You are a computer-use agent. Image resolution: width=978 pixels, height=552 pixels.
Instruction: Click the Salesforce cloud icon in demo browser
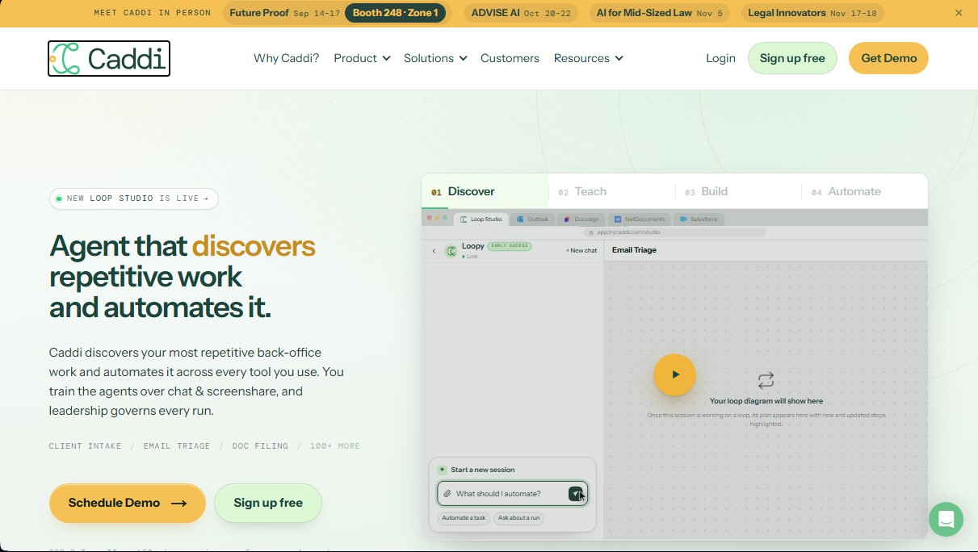click(x=683, y=220)
